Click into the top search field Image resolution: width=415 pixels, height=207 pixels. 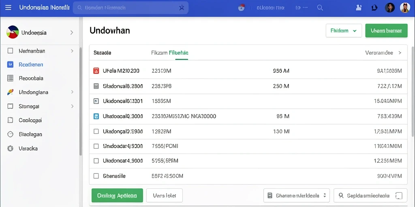(x=131, y=8)
